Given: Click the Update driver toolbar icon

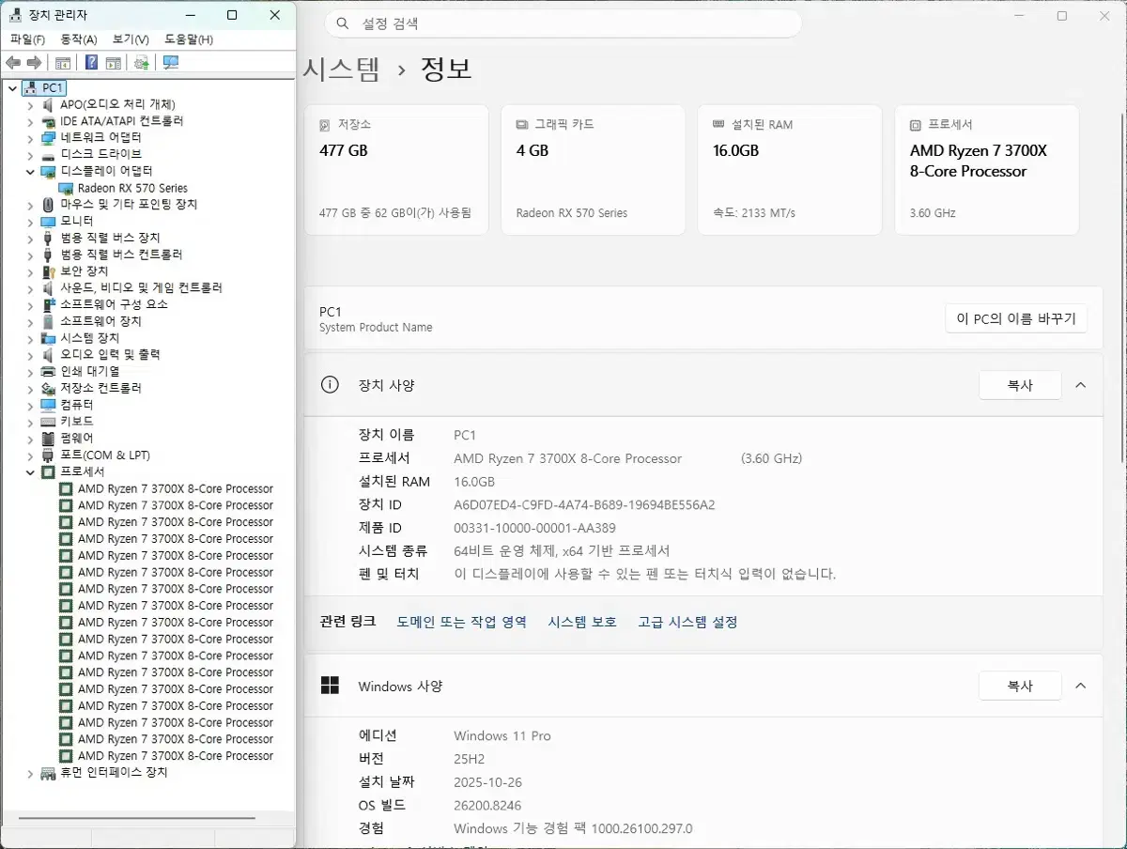Looking at the screenshot, I should [x=141, y=63].
